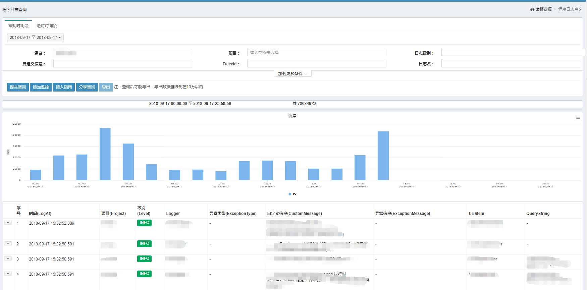Click the 鹰眼数据 dashboard breadcrumb icon
The image size is (587, 290).
pyautogui.click(x=532, y=9)
